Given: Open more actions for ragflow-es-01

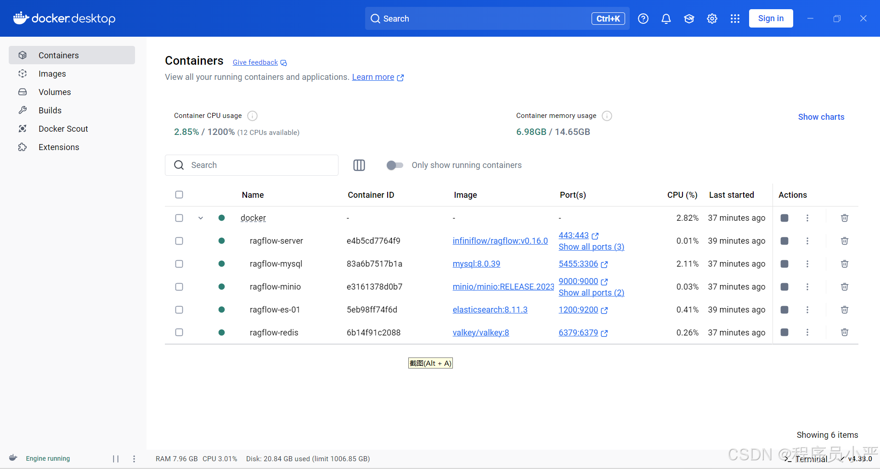Looking at the screenshot, I should pos(807,310).
